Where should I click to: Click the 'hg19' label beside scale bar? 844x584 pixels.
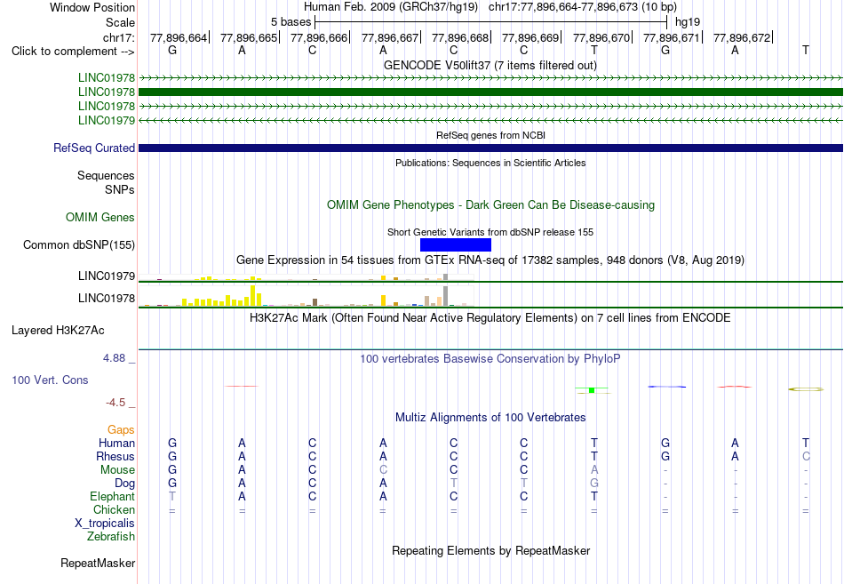click(x=688, y=22)
